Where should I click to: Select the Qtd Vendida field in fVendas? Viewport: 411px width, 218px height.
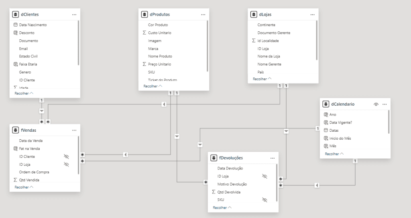tap(29, 180)
